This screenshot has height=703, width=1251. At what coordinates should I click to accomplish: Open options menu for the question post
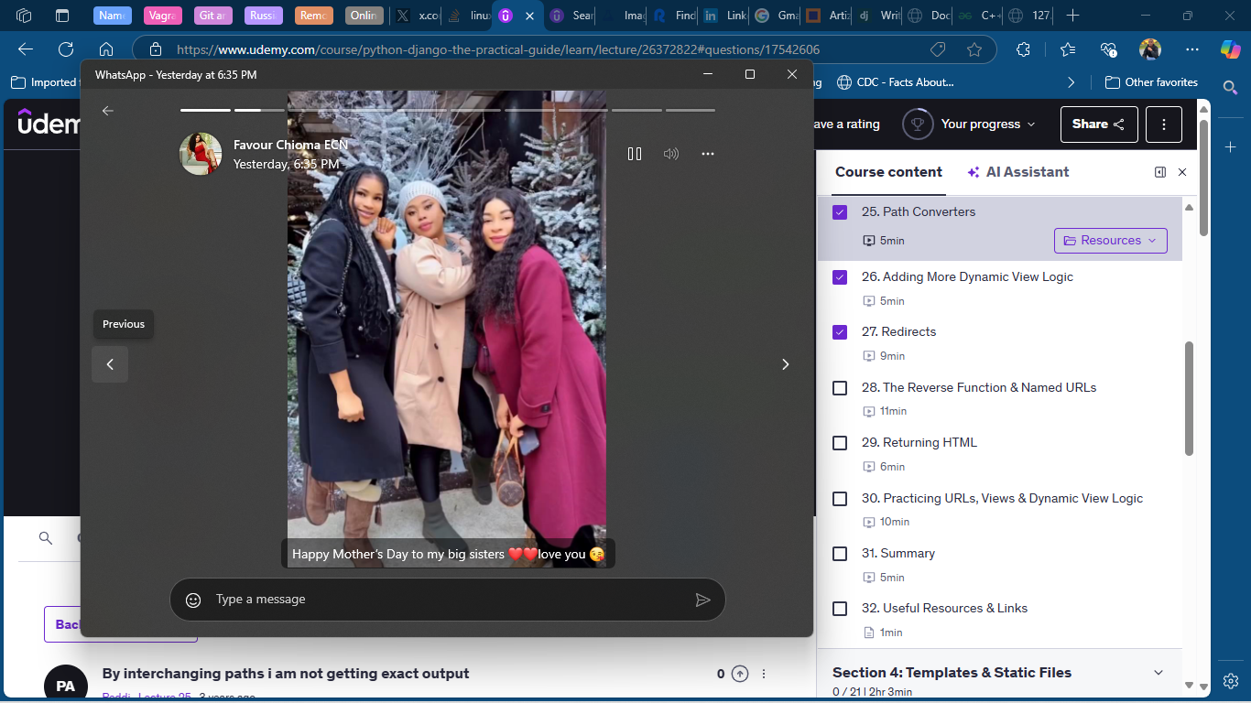coord(764,674)
